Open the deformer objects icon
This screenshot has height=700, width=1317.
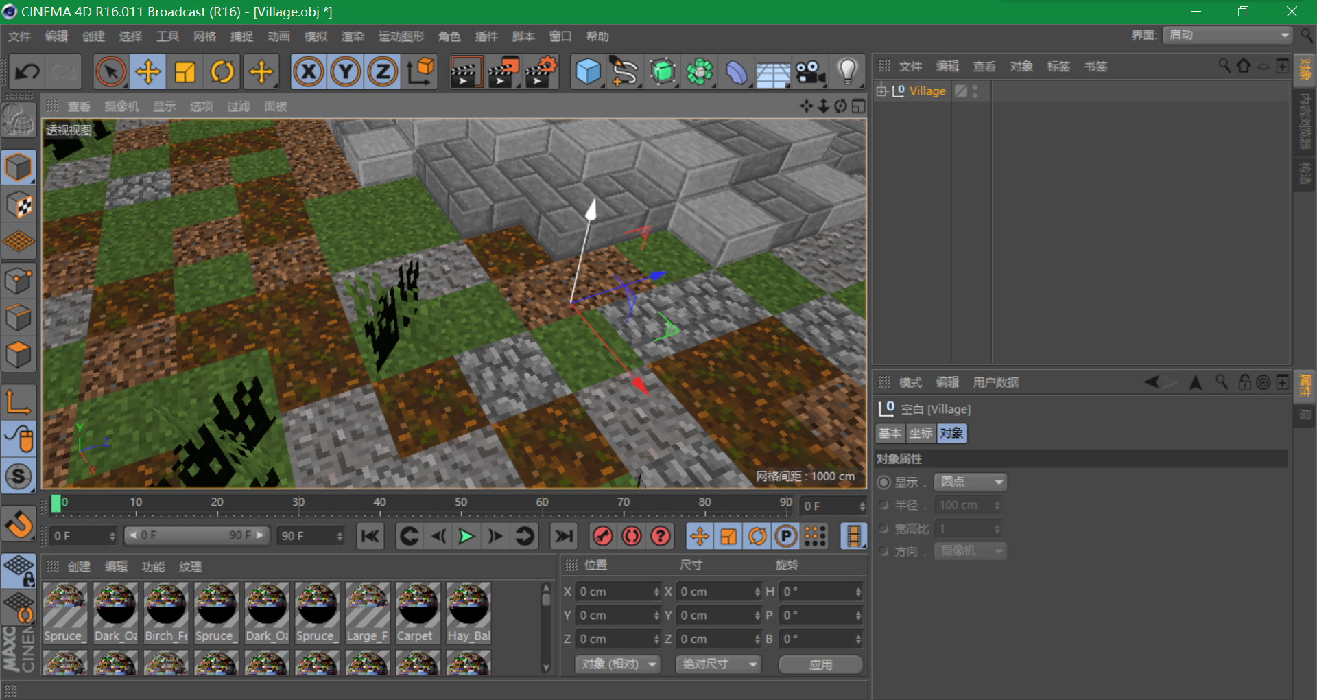(x=736, y=71)
